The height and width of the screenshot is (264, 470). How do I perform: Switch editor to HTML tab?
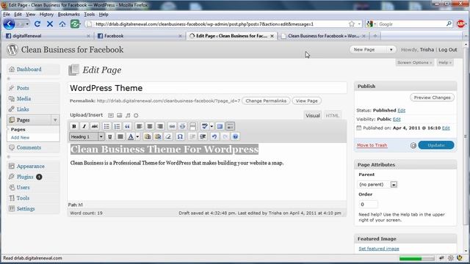[332, 116]
